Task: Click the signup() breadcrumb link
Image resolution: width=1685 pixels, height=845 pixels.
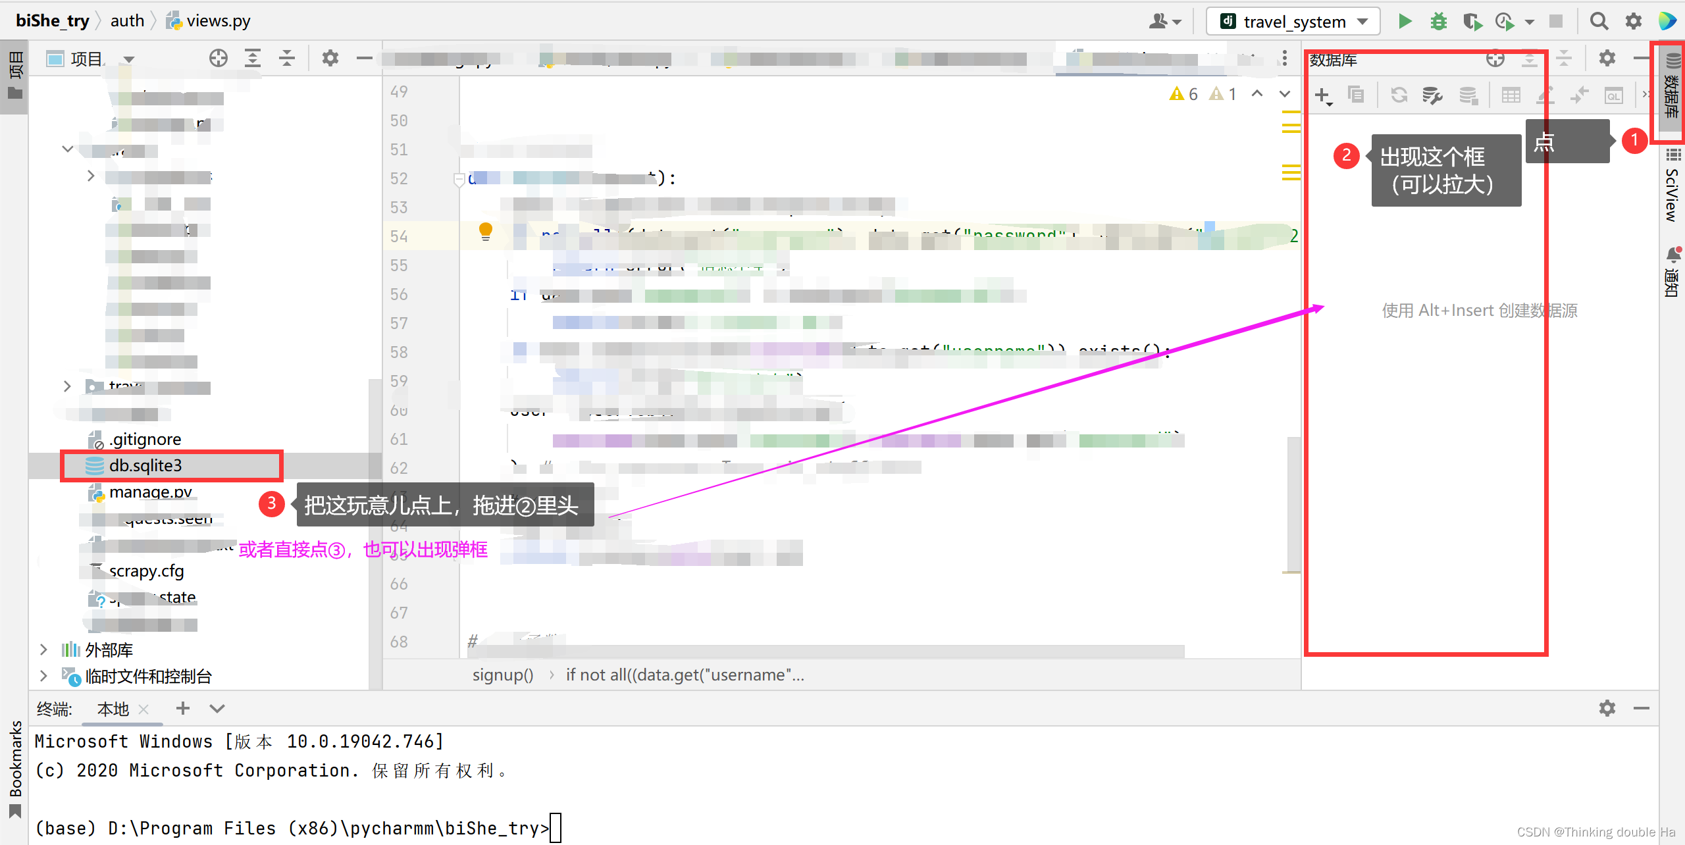Action: coord(503,675)
